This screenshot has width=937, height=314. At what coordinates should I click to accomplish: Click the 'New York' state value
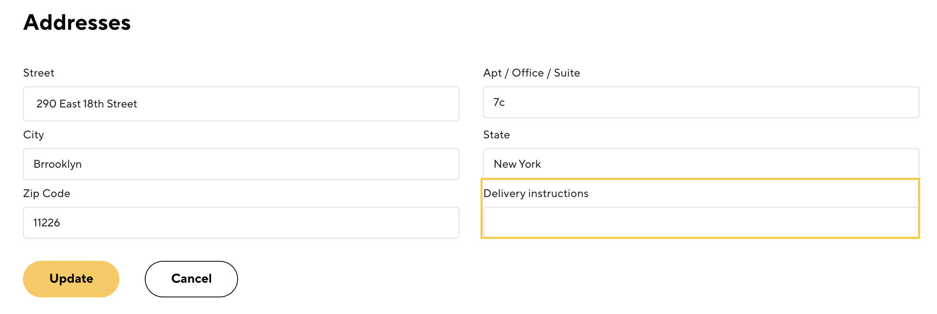tap(517, 164)
